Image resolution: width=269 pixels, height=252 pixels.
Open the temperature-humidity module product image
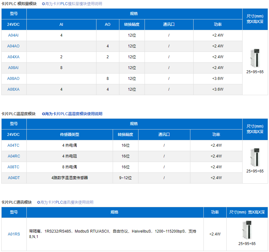pos(255,157)
